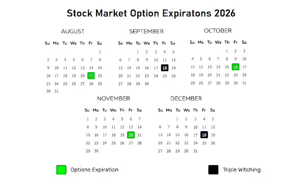Select September 30 in the calendar

(147, 84)
